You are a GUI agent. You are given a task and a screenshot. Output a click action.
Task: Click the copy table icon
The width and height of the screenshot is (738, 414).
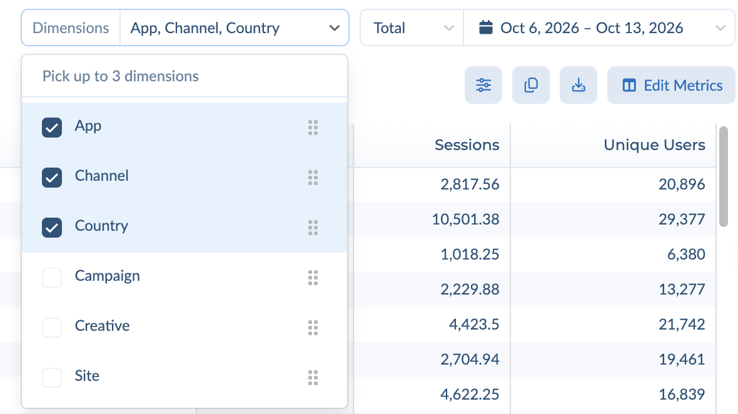pyautogui.click(x=531, y=85)
